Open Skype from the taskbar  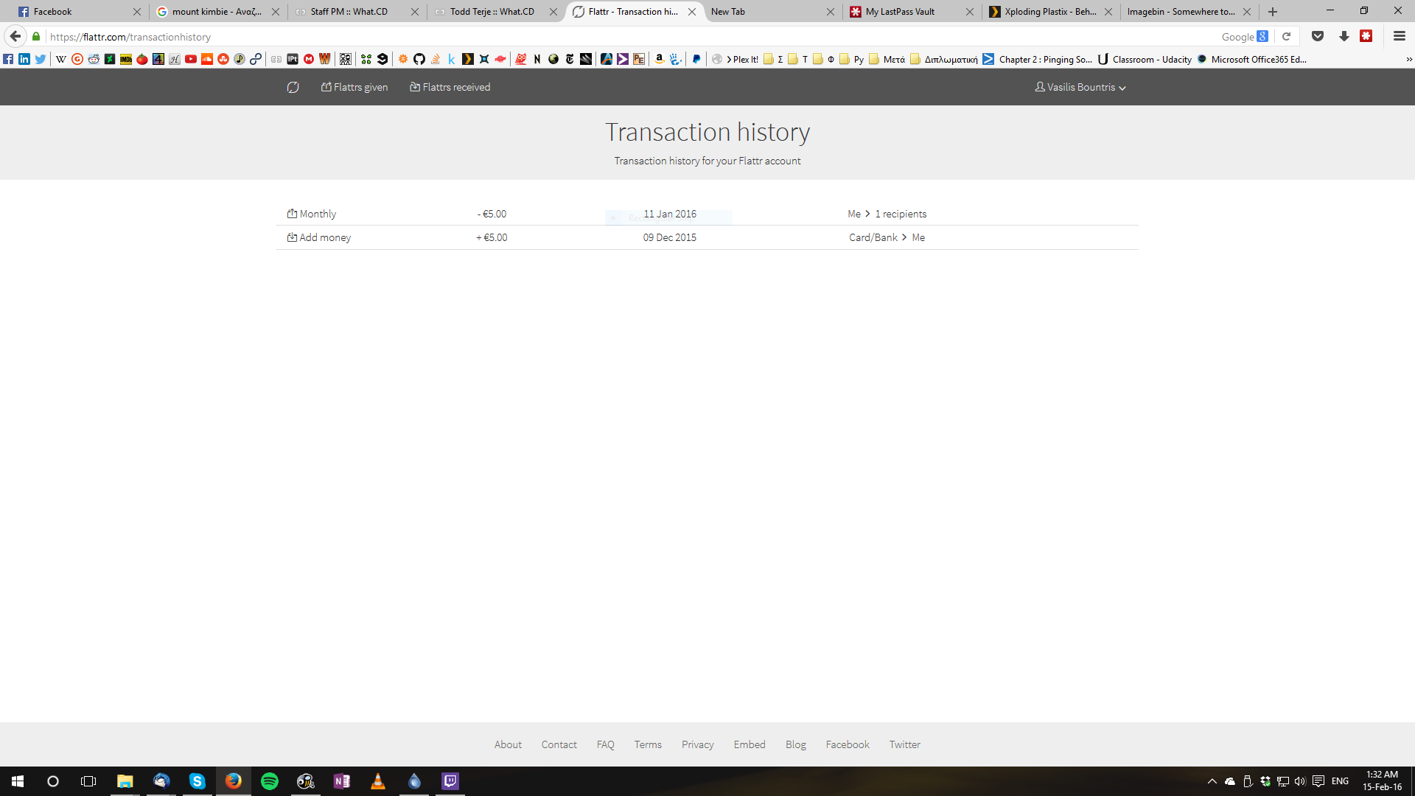tap(198, 781)
